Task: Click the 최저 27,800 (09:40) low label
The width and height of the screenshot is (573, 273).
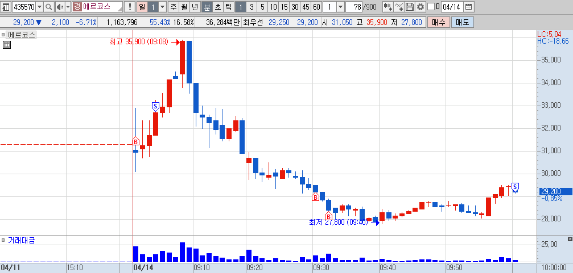Action: pos(339,222)
